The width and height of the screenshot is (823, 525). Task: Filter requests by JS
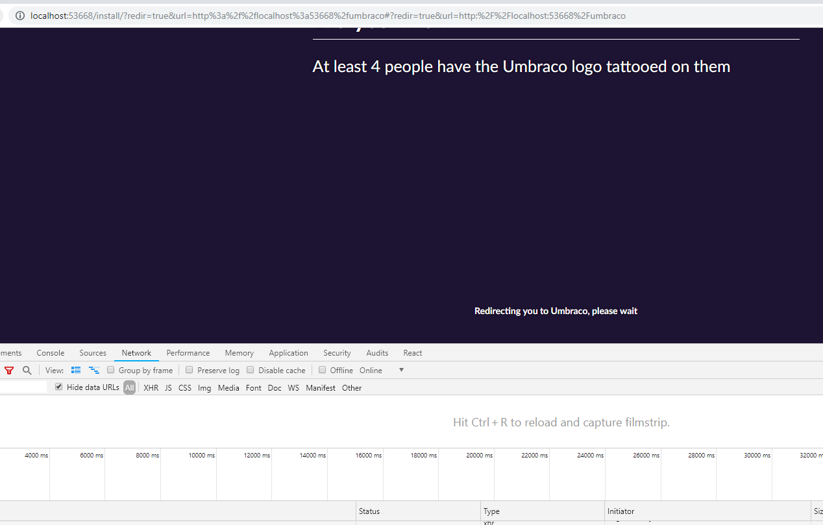point(168,388)
